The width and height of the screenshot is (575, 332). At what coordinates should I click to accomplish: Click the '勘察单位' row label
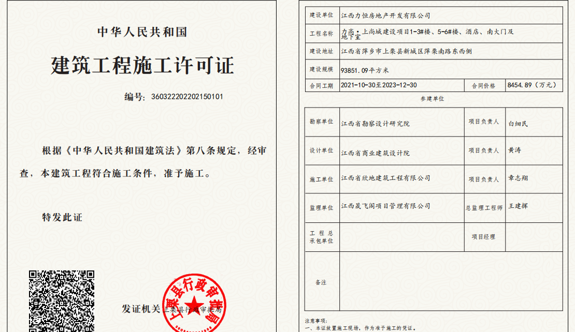(322, 122)
